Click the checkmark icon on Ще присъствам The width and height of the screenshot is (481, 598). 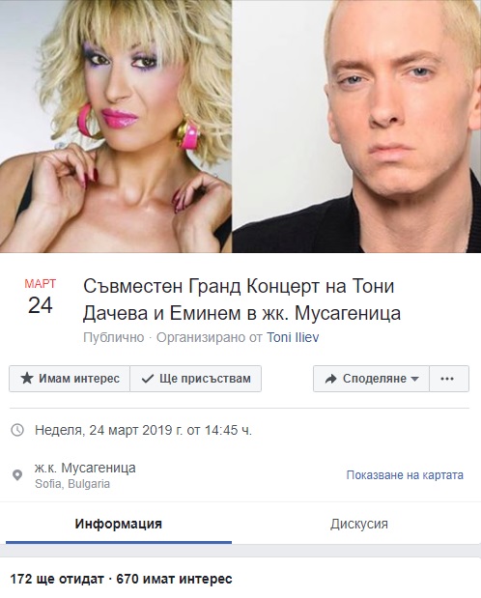coord(148,379)
